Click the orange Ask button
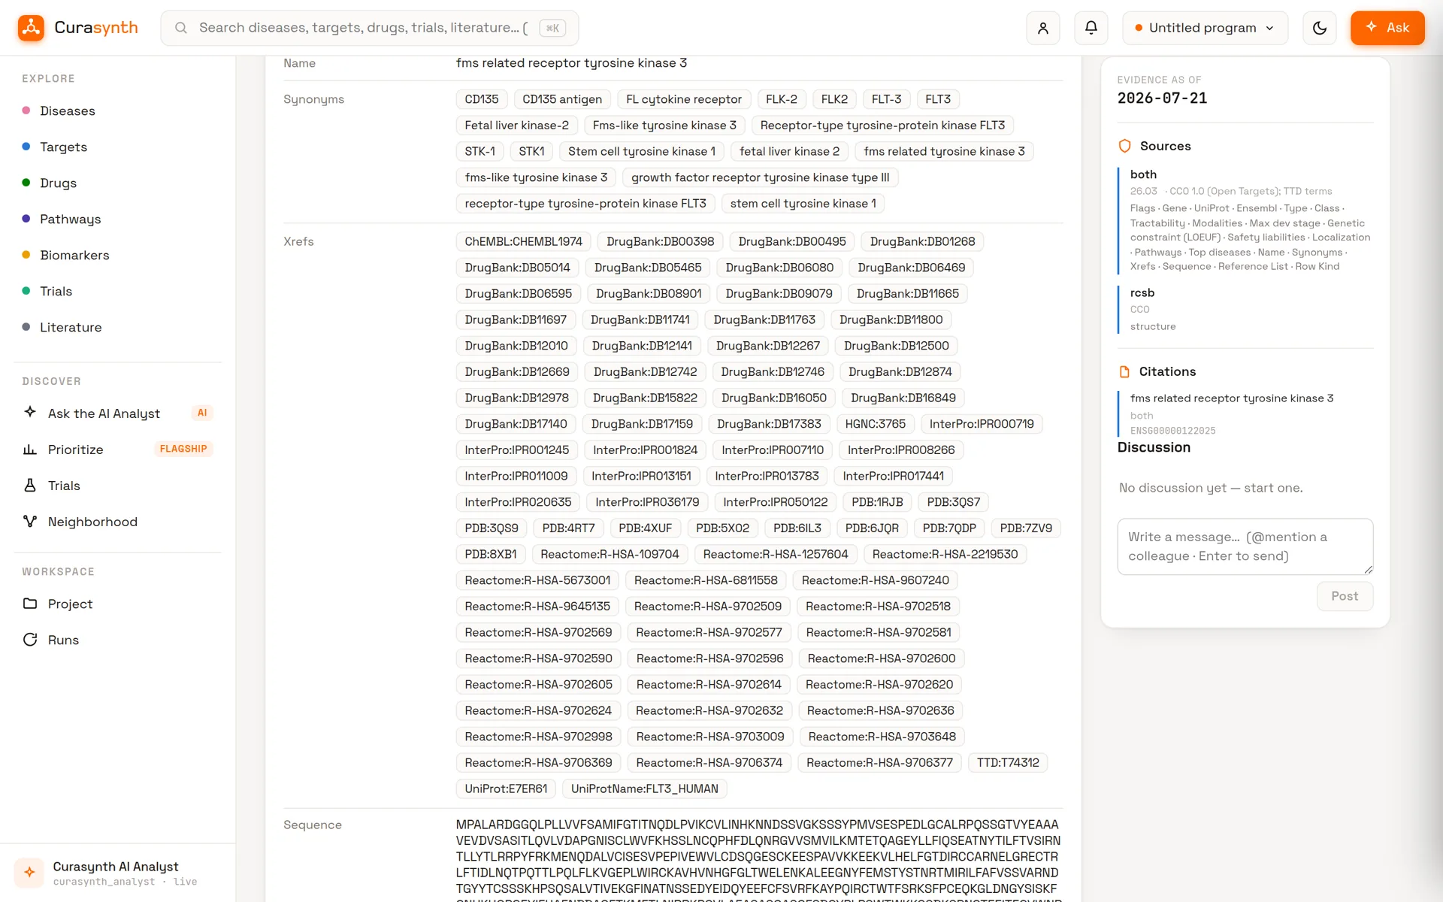Image resolution: width=1443 pixels, height=902 pixels. pyautogui.click(x=1387, y=28)
